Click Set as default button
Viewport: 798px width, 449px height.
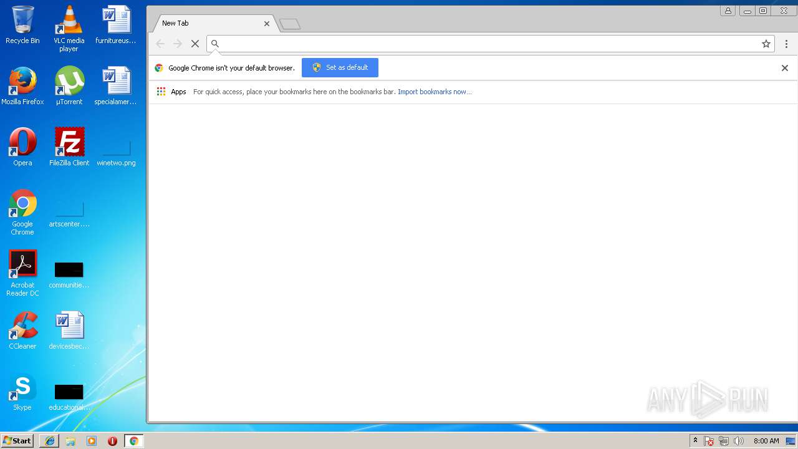coord(340,67)
